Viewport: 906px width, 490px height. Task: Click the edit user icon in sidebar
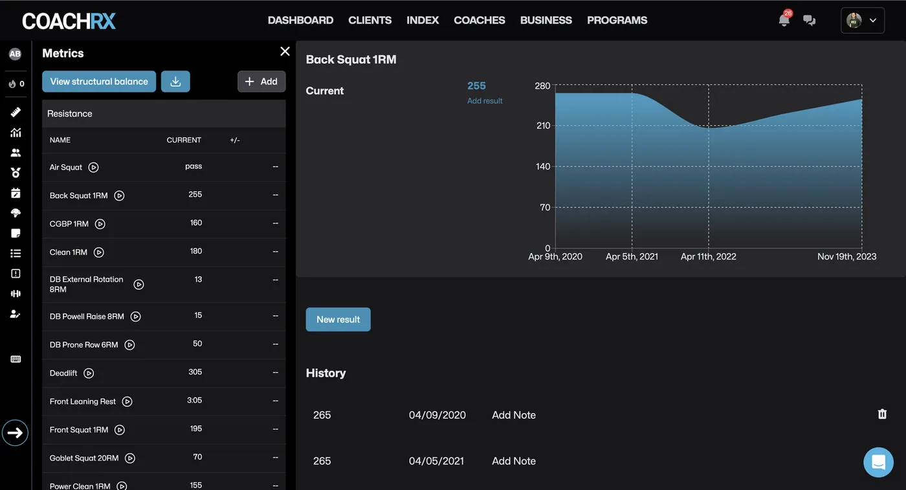pyautogui.click(x=16, y=314)
